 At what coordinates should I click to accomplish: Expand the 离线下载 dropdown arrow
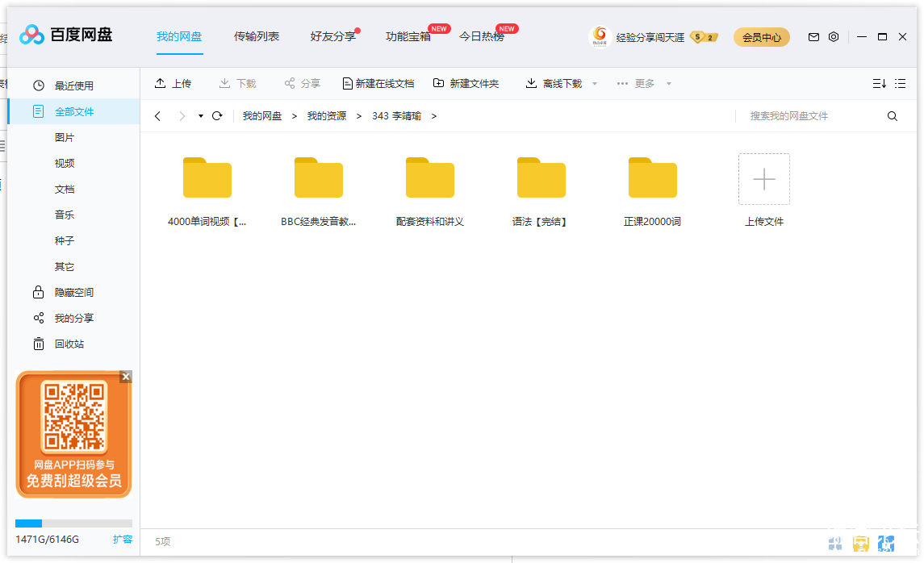click(x=595, y=84)
